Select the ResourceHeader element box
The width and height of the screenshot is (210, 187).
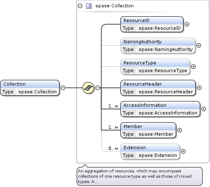coord(158,88)
